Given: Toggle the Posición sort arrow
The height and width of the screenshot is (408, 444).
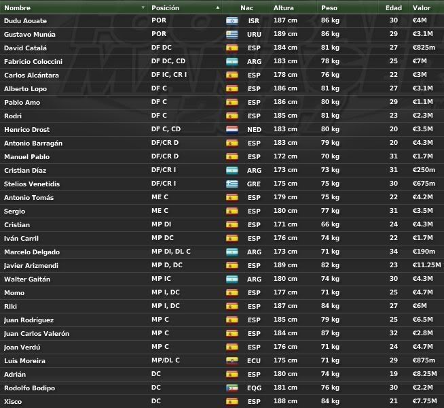Looking at the screenshot, I should (x=217, y=7).
